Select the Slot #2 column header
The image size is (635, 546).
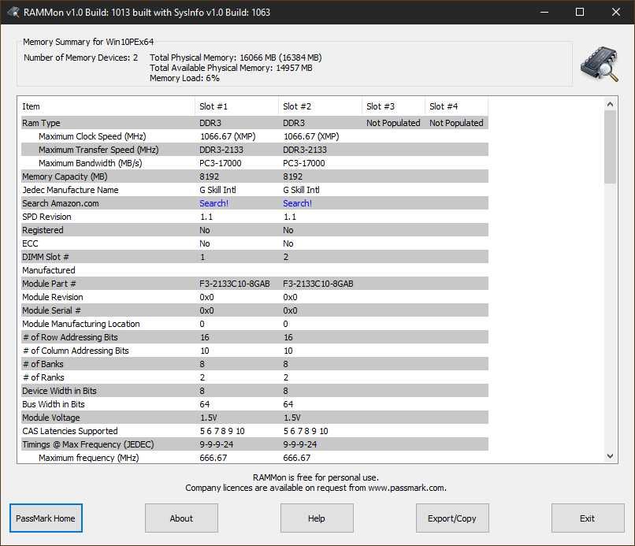pyautogui.click(x=321, y=106)
